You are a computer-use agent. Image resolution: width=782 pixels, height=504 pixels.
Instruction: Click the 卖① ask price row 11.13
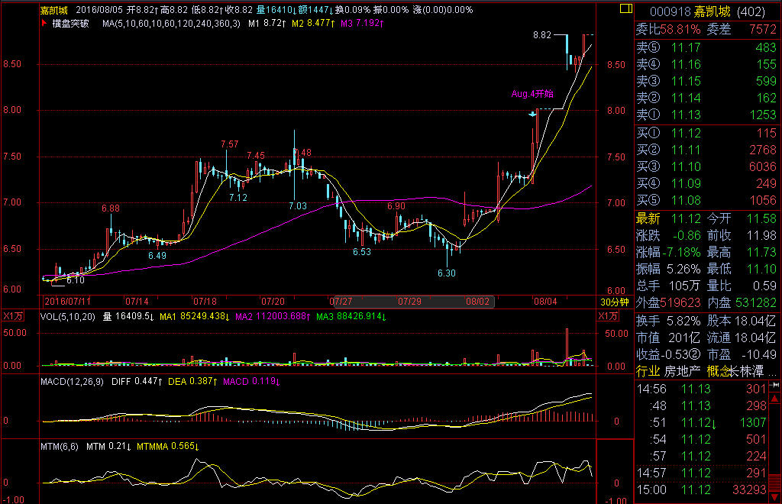[x=707, y=115]
